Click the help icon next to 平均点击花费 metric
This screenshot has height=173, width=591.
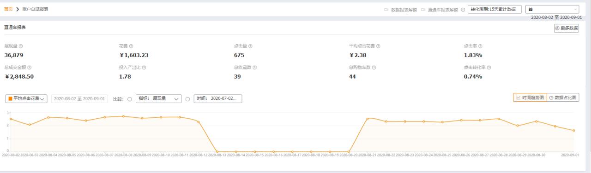379,46
